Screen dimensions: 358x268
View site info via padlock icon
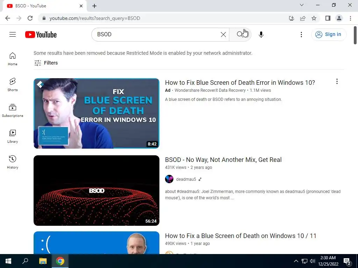click(44, 18)
